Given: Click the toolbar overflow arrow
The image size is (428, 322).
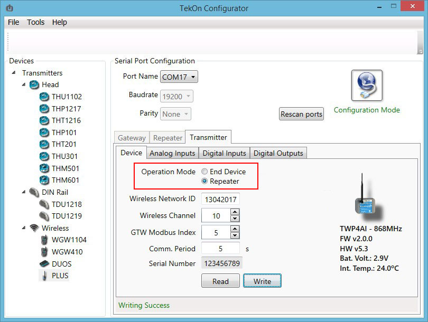Looking at the screenshot, I should (421, 51).
